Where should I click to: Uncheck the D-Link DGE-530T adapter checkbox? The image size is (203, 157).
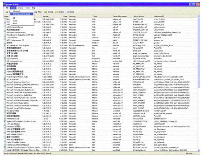5,150
